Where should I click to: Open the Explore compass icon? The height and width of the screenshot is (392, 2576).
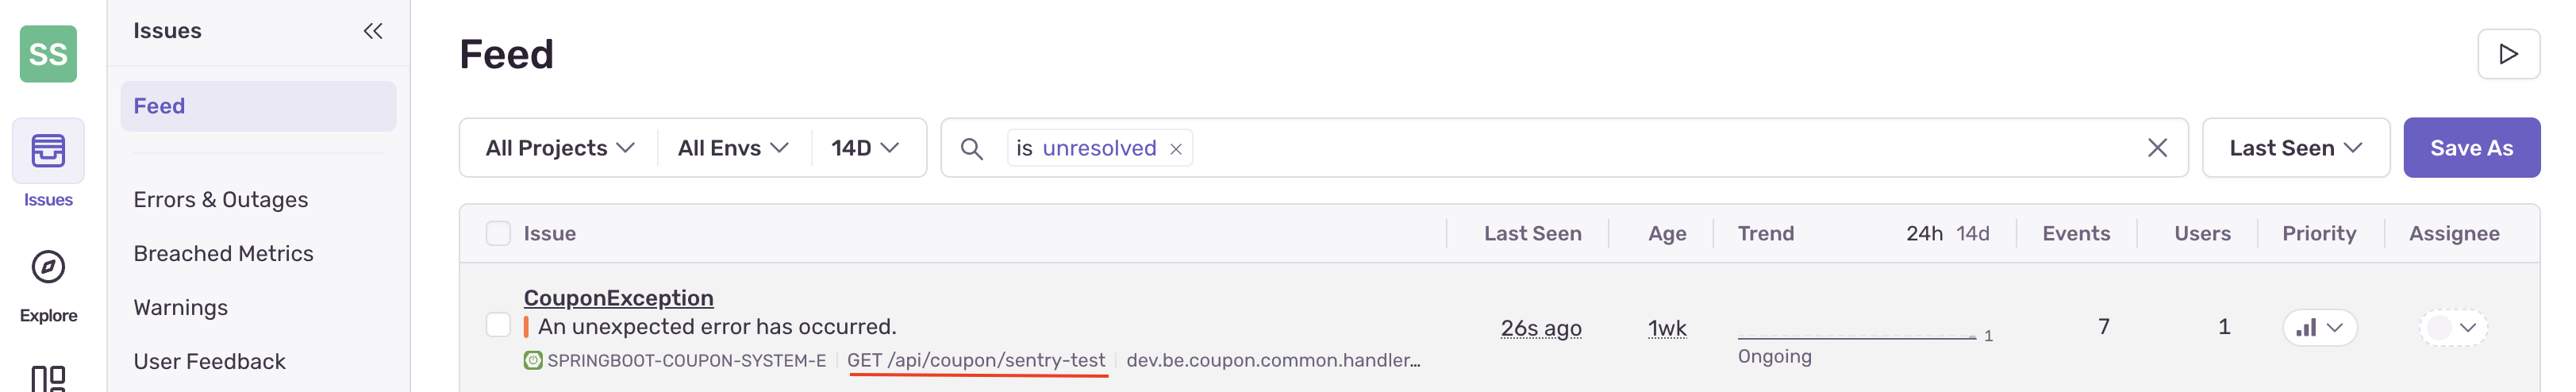point(48,268)
